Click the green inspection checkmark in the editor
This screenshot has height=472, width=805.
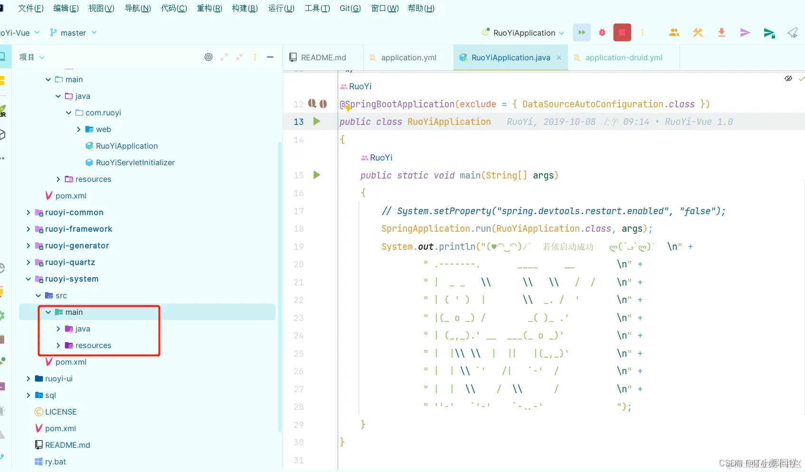(x=802, y=78)
